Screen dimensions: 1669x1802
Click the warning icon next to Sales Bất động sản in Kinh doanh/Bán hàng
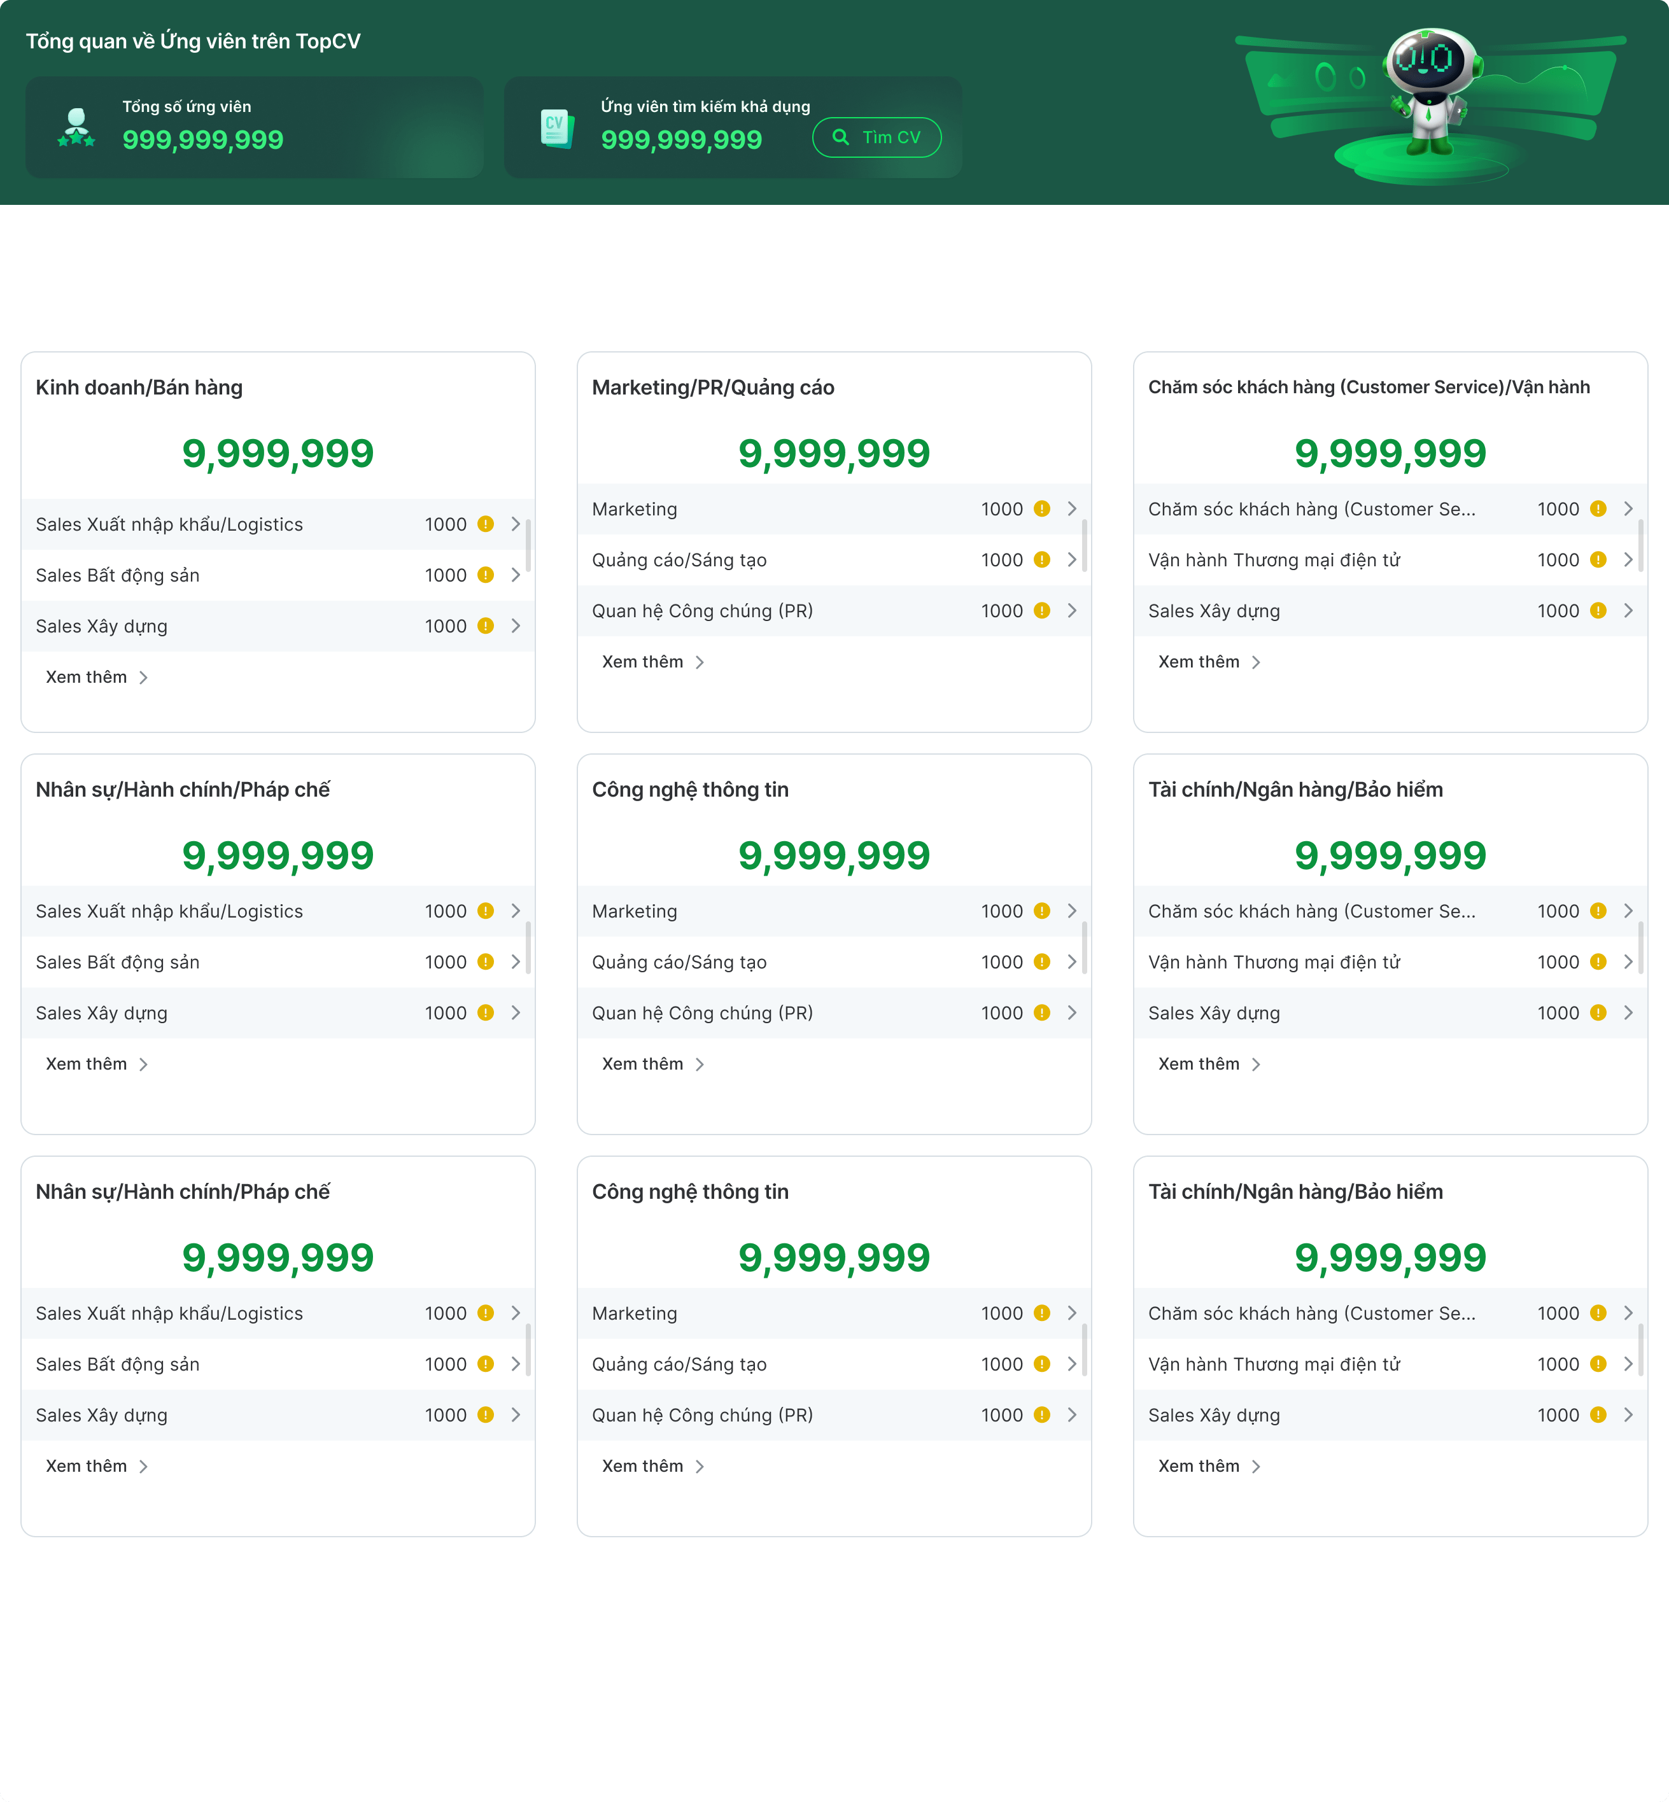click(x=485, y=575)
